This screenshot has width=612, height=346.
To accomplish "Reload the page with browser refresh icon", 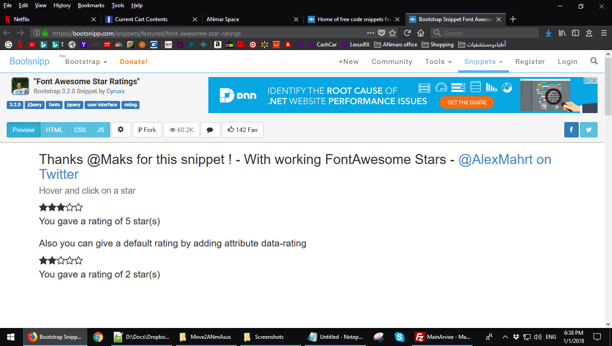I will pos(407,33).
